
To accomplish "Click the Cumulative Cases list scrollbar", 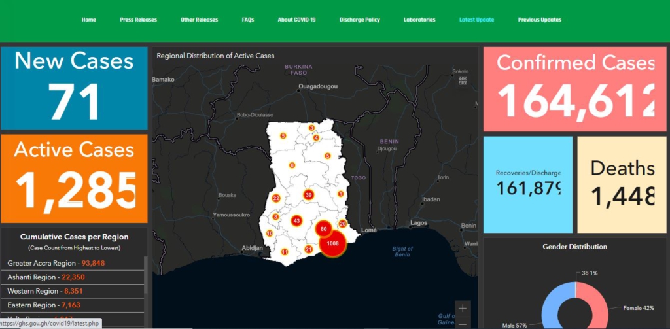I will point(146,275).
